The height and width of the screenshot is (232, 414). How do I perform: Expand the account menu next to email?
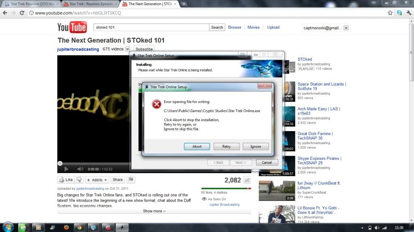click(x=346, y=28)
